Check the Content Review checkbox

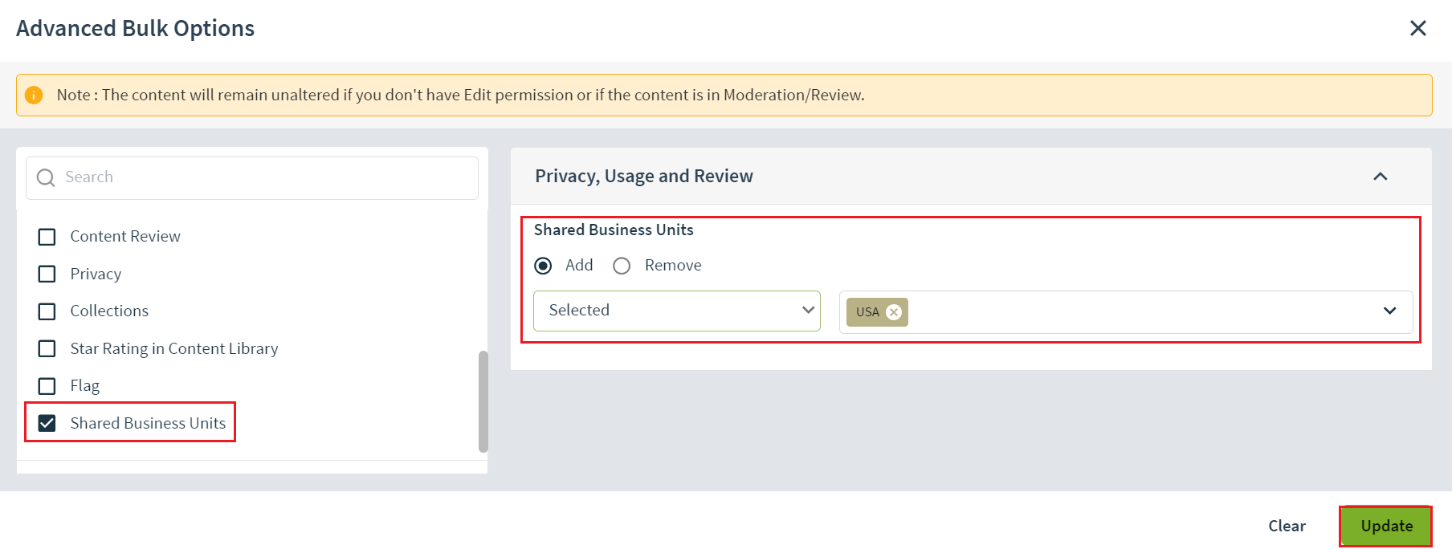[x=47, y=237]
